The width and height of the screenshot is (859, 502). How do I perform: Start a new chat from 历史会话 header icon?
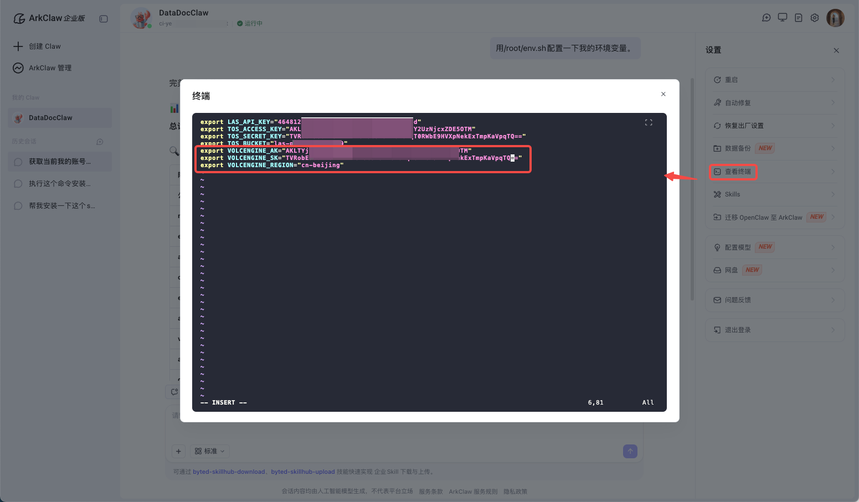click(x=100, y=142)
